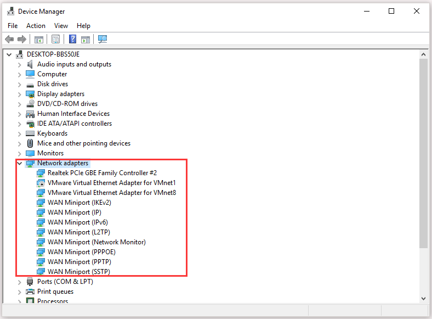Open the File menu
The image size is (432, 319).
point(13,26)
